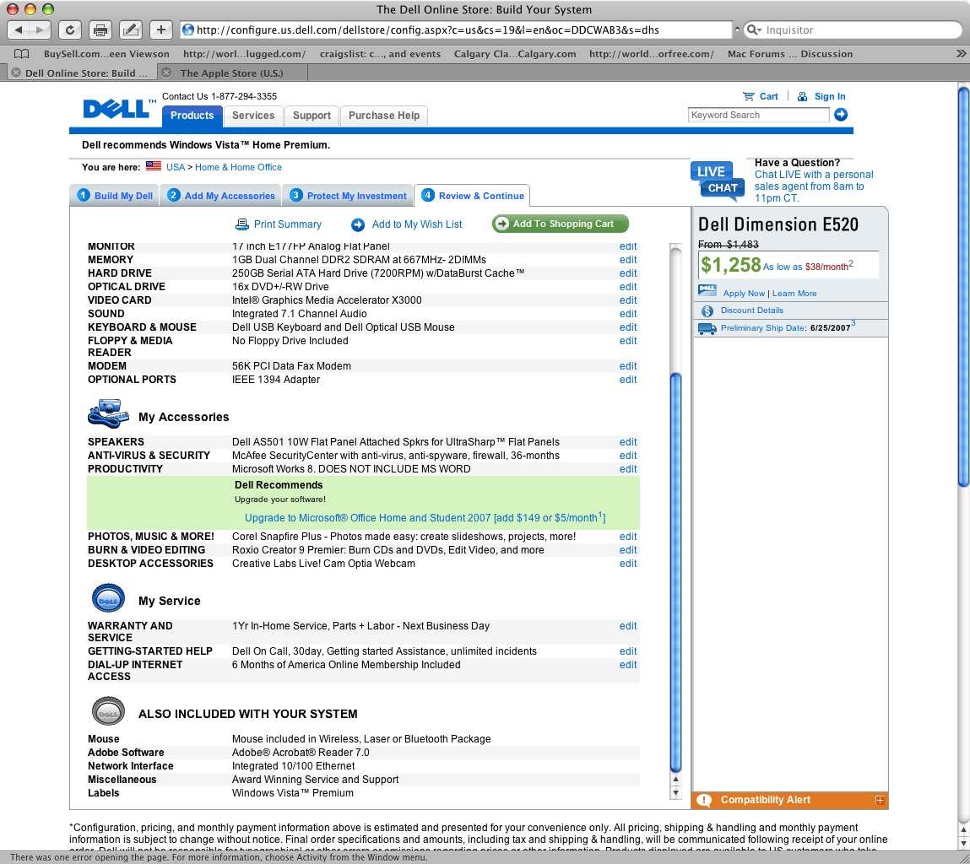Click the Add To Shopping Cart button

(x=561, y=224)
